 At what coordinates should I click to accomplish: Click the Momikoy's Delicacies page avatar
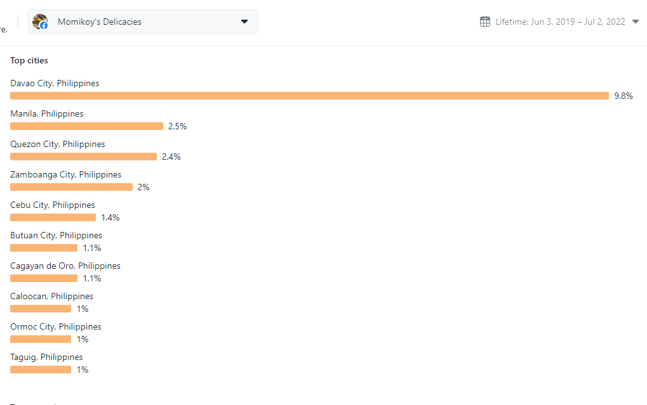(40, 22)
